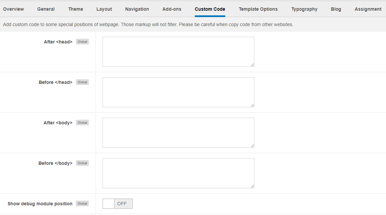Click inside the Before </body> code textarea

178,173
